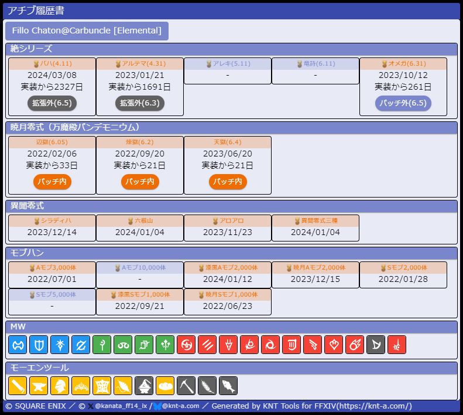
Task: Click the 拡張外(6.5) badge under バハ
Action: tap(52, 103)
